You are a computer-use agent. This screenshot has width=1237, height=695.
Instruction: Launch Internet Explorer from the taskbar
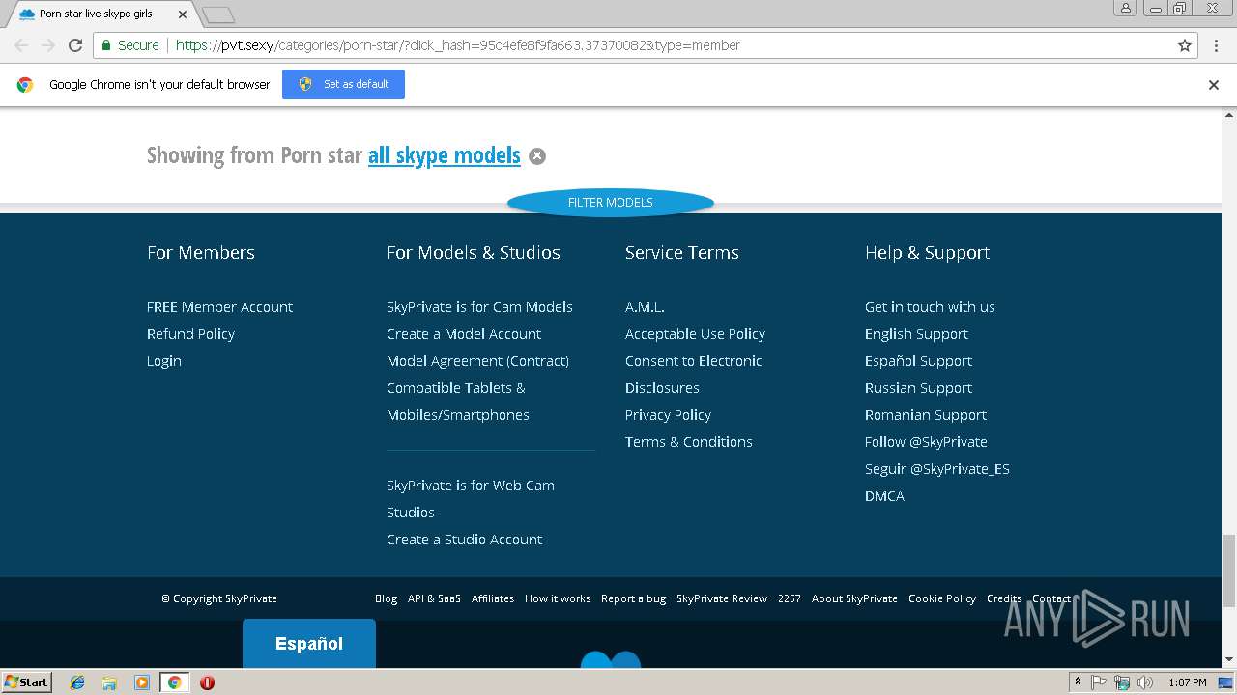coord(77,682)
